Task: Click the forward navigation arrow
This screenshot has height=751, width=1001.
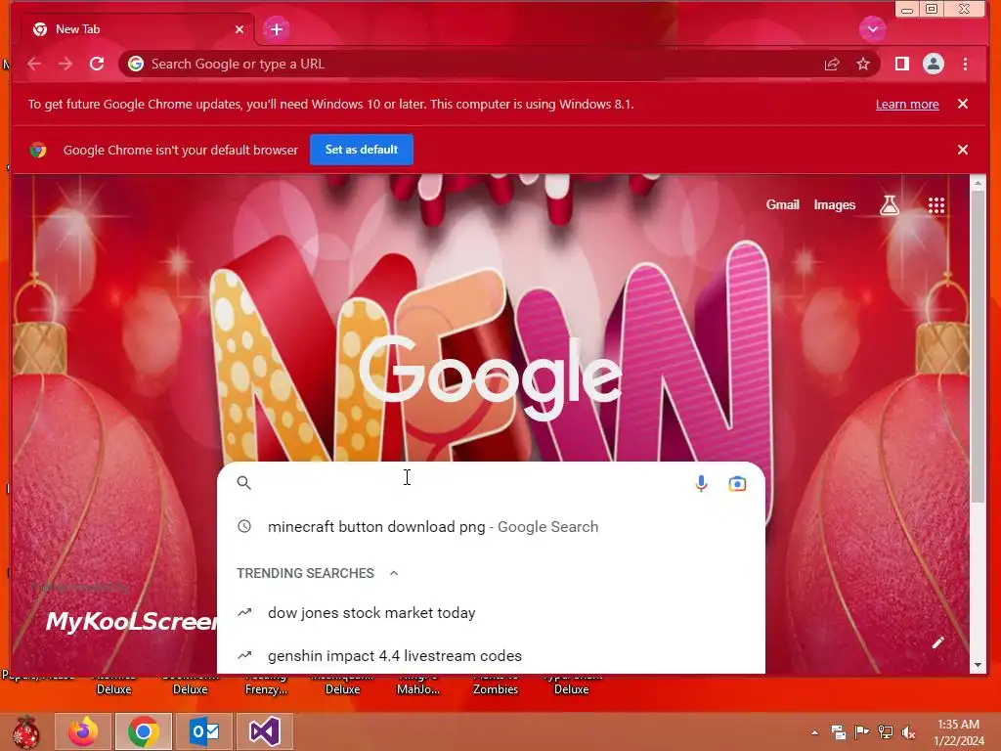Action: pos(65,64)
